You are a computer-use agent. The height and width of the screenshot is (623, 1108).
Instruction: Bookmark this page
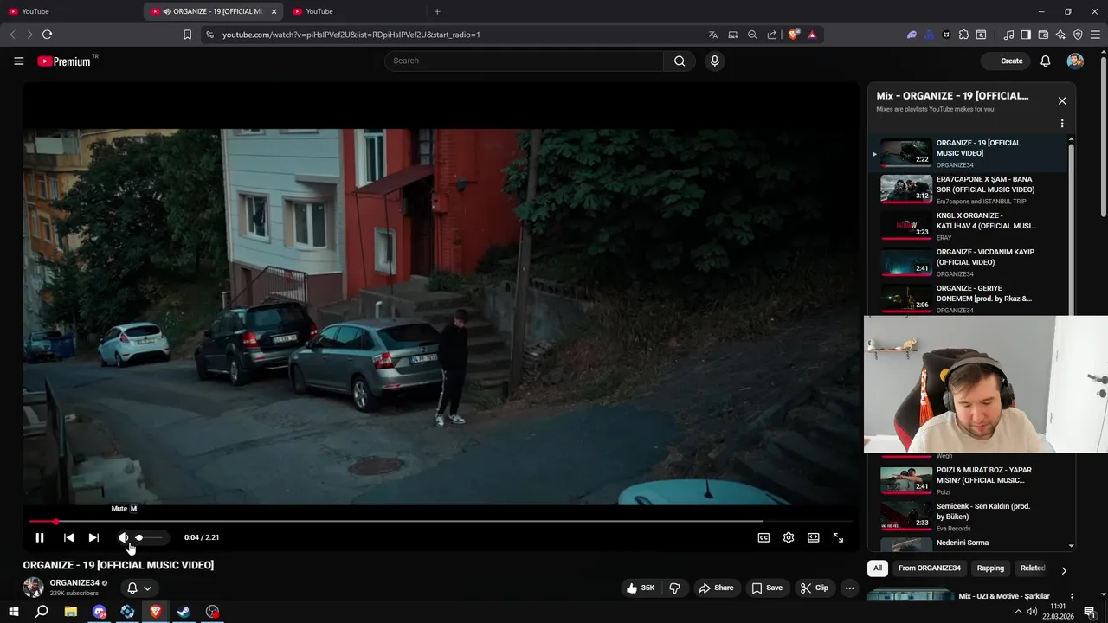pos(187,35)
